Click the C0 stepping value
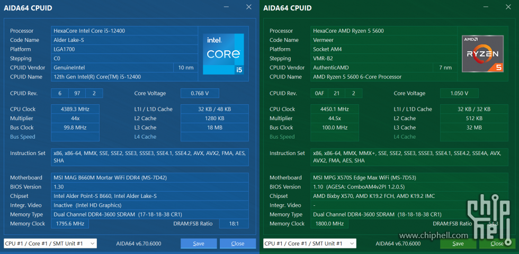The width and height of the screenshot is (519, 254). pyautogui.click(x=124, y=59)
